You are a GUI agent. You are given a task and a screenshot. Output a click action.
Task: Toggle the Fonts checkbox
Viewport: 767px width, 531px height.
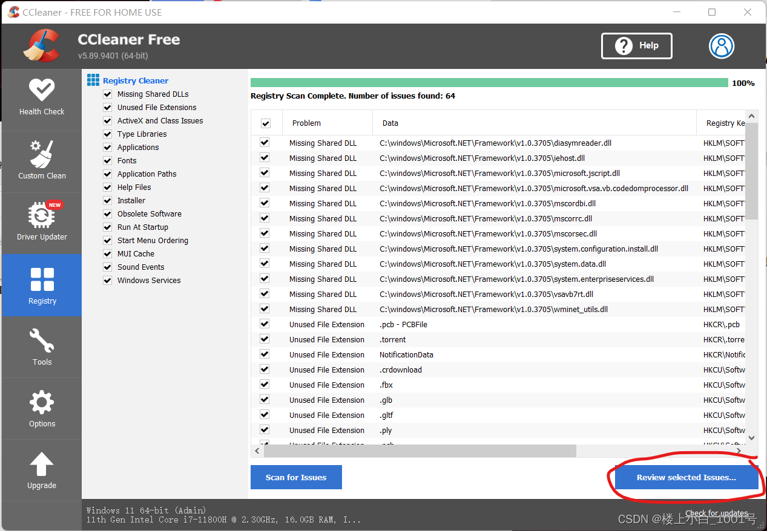pos(108,161)
